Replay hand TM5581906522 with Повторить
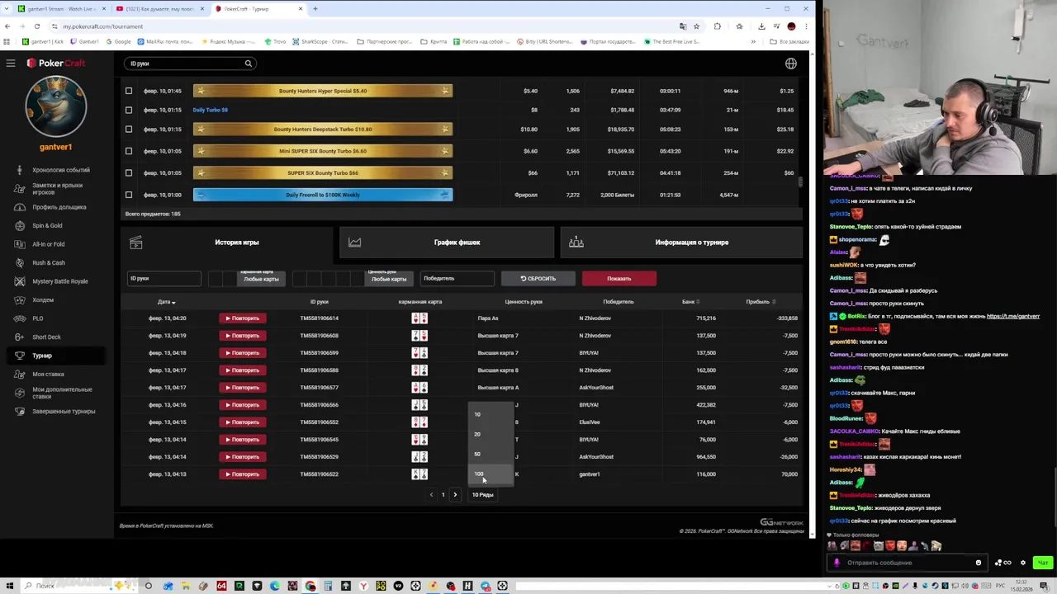 tap(243, 474)
